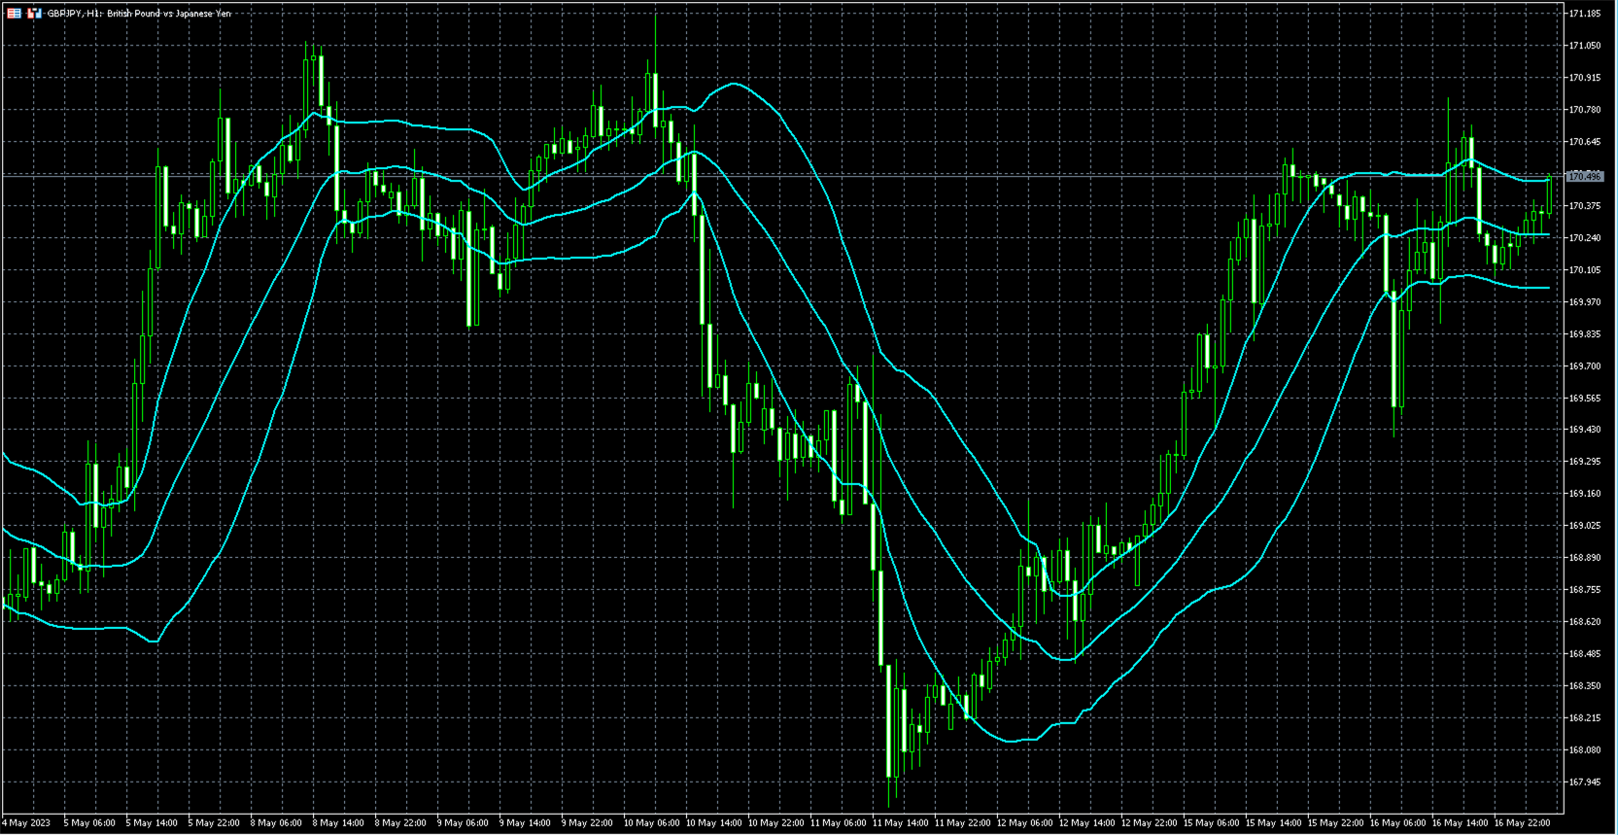
Task: Select the 9 May 22:00 time label
Action: [587, 823]
